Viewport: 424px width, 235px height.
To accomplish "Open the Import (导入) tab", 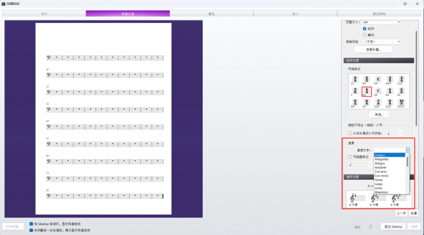I will 296,14.
